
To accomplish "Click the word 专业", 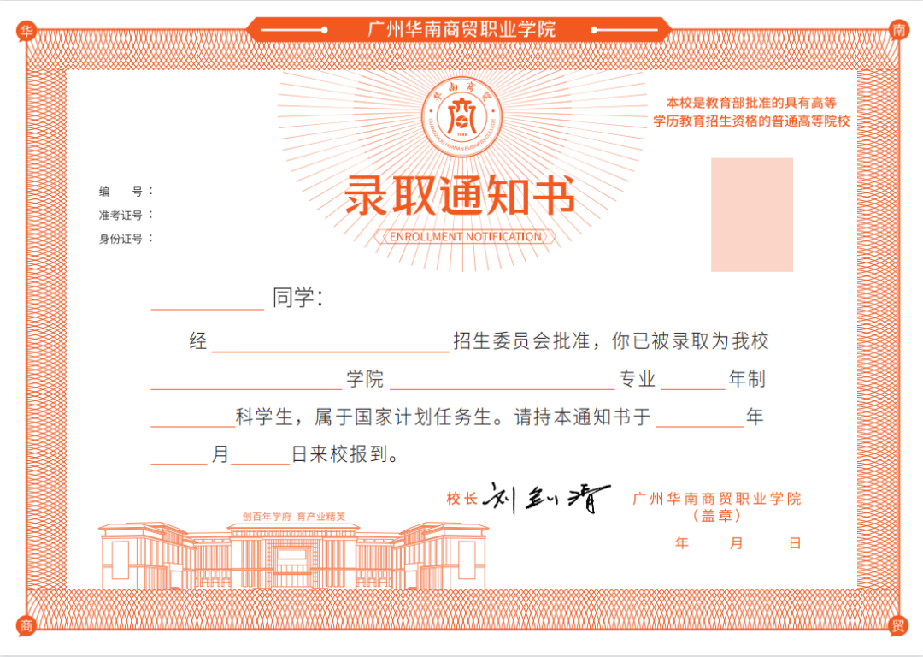I will click(637, 379).
